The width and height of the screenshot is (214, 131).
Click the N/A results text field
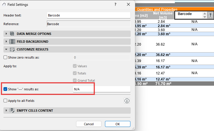pyautogui.click(x=101, y=89)
